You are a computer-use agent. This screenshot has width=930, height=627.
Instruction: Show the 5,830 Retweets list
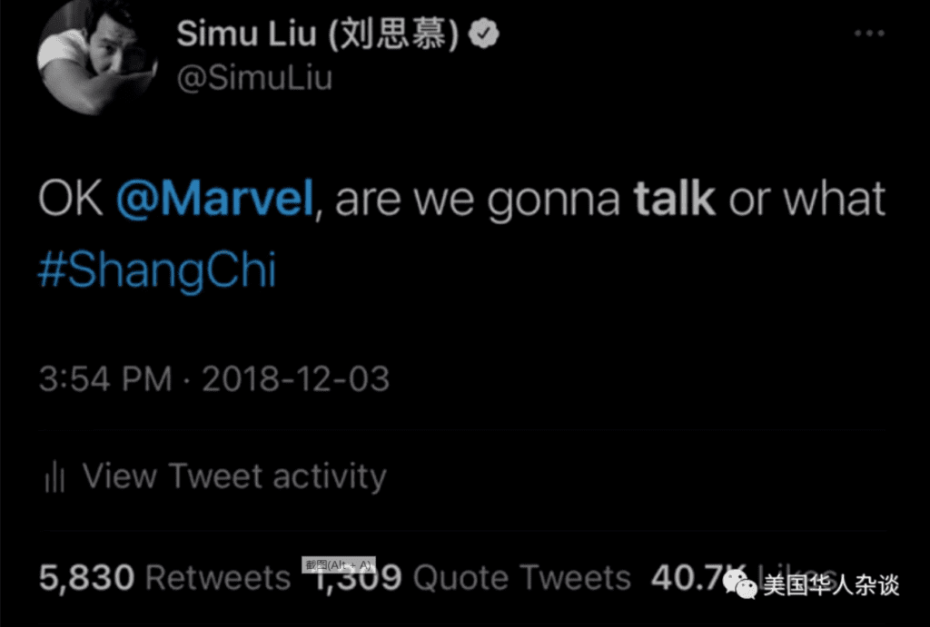[x=165, y=577]
